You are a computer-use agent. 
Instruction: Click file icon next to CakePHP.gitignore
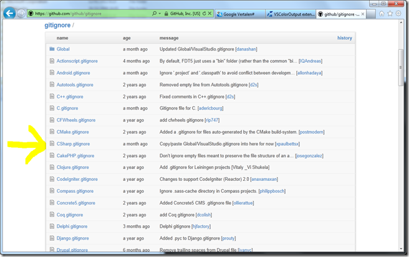point(52,155)
